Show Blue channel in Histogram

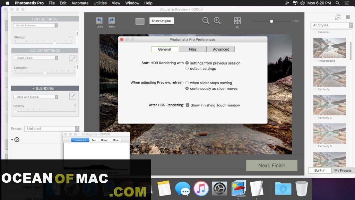116,140
